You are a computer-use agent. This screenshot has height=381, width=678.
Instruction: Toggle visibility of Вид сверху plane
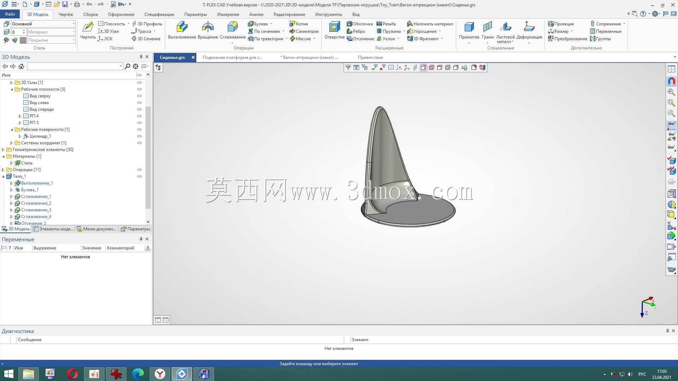coord(139,96)
